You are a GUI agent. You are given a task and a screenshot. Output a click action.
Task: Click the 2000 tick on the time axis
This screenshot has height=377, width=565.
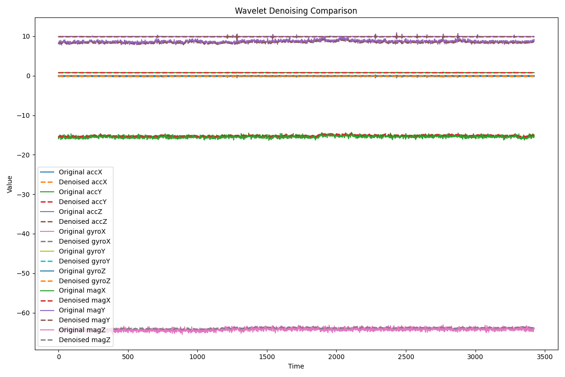(336, 358)
